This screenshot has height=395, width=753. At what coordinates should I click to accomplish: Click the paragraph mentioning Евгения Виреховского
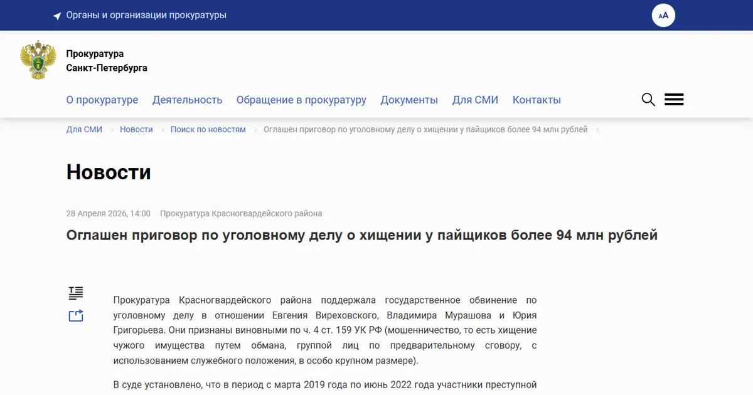coord(325,330)
